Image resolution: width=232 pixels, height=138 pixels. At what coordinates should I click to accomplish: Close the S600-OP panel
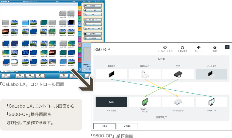click(227, 47)
